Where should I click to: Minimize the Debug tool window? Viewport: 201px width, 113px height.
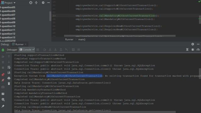pos(198,44)
